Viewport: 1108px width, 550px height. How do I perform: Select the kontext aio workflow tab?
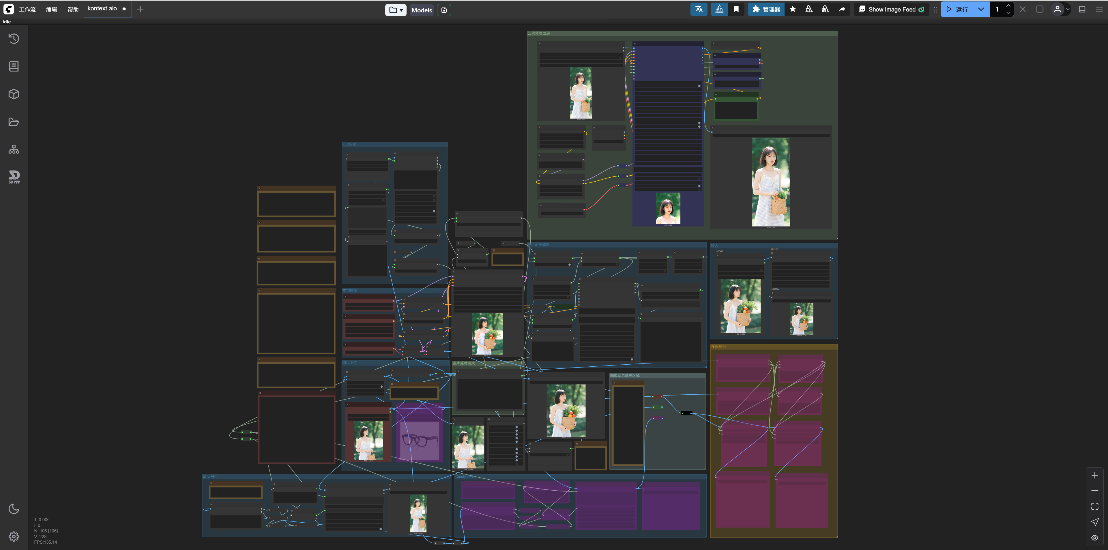click(102, 9)
